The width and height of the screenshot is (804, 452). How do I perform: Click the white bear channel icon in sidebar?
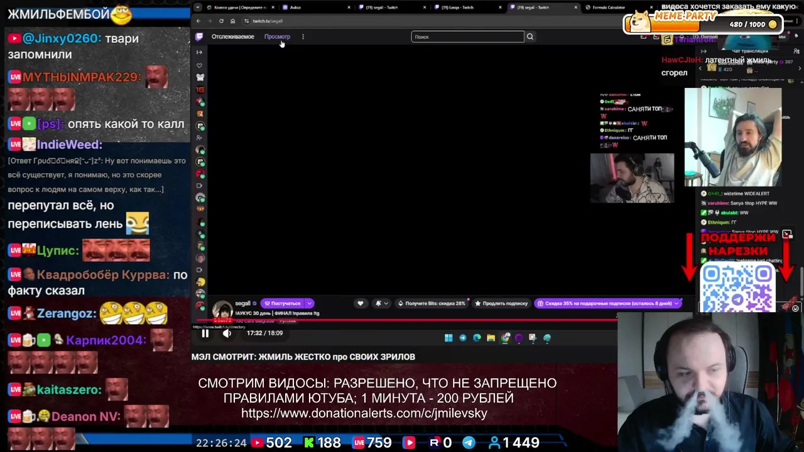pyautogui.click(x=200, y=77)
